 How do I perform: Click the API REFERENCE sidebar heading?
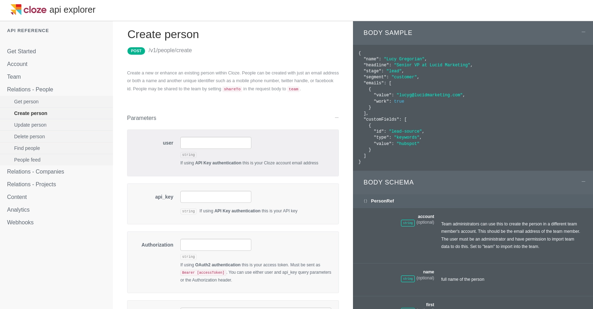[x=28, y=31]
